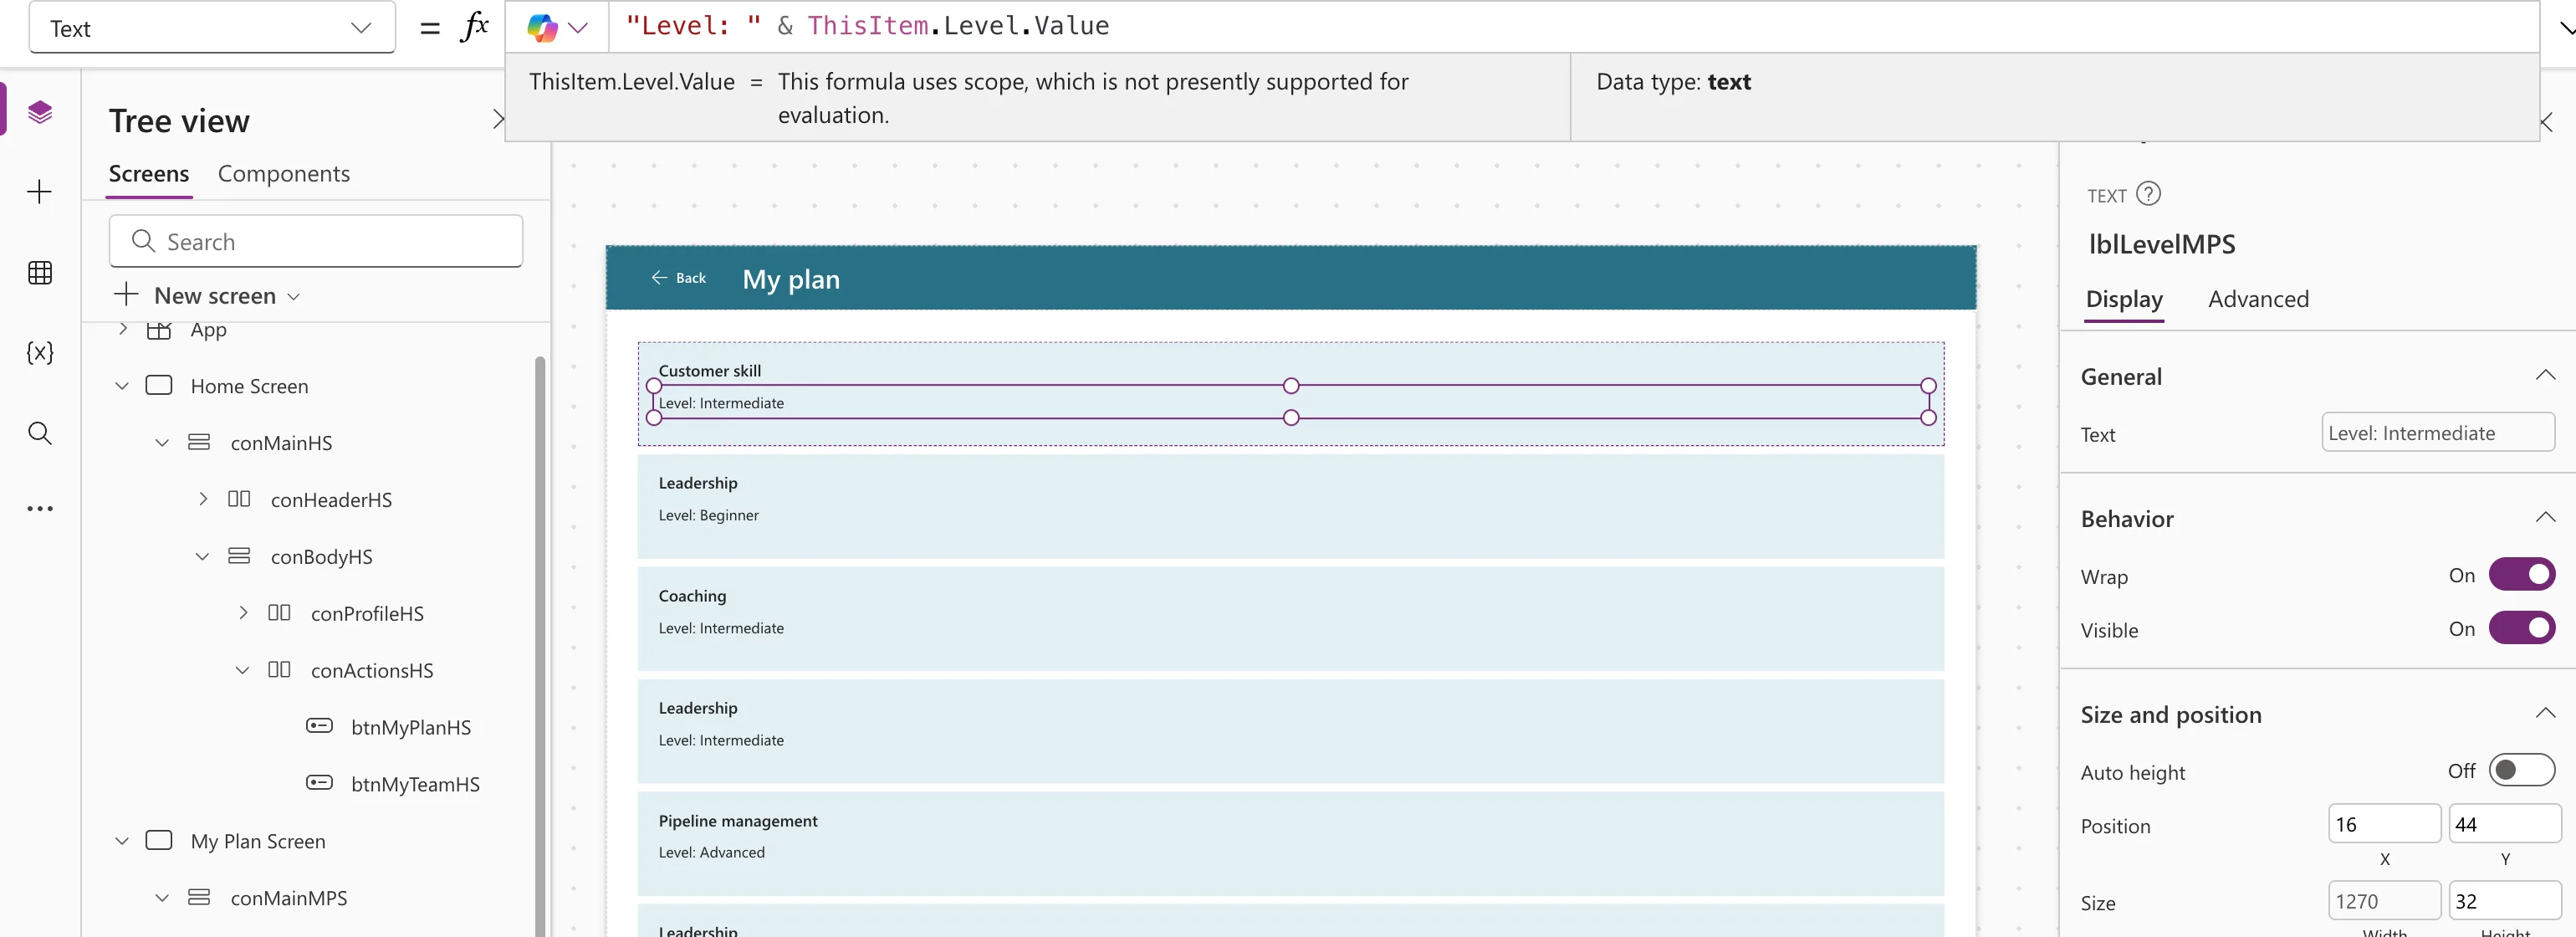
Task: Enable the Auto height toggle
Action: click(2521, 770)
